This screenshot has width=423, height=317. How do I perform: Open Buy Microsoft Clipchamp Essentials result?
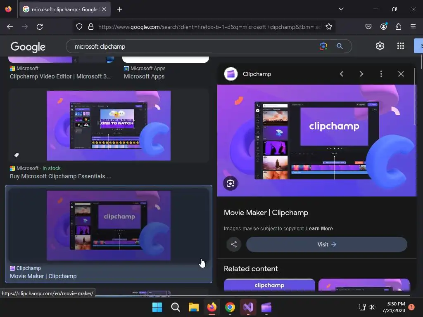61,176
